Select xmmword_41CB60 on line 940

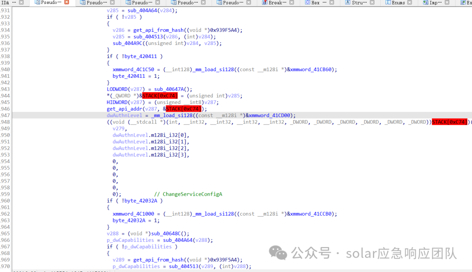point(311,69)
